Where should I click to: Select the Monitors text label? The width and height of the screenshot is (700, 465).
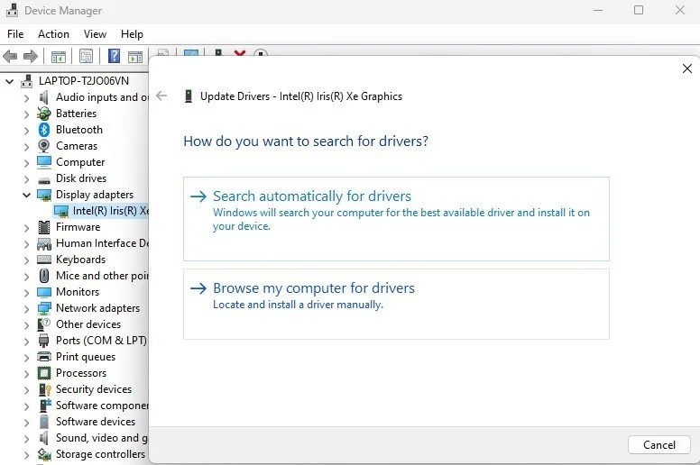(x=78, y=292)
